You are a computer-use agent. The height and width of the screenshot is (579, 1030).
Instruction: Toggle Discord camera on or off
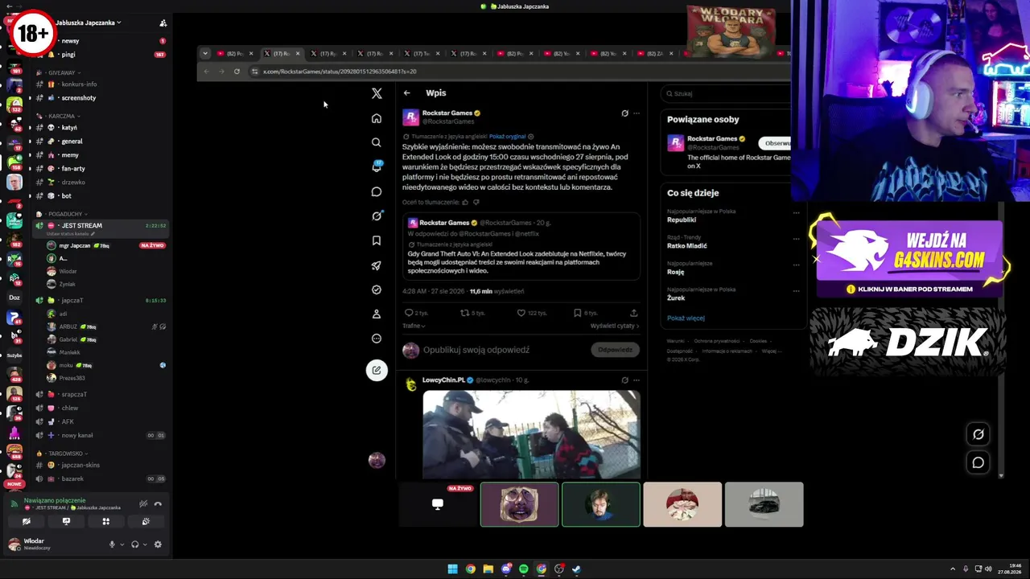pyautogui.click(x=27, y=521)
